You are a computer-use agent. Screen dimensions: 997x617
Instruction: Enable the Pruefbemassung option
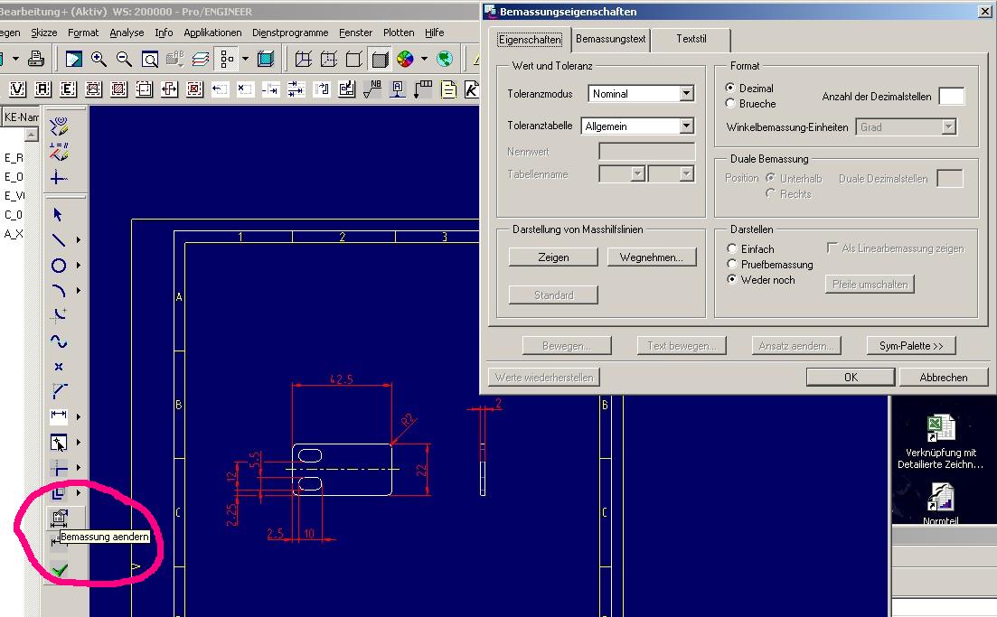(731, 264)
